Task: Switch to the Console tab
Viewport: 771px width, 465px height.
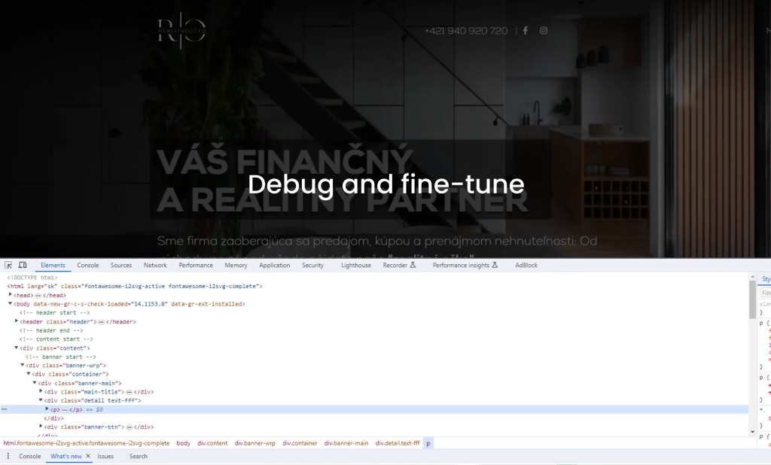Action: pyautogui.click(x=87, y=265)
